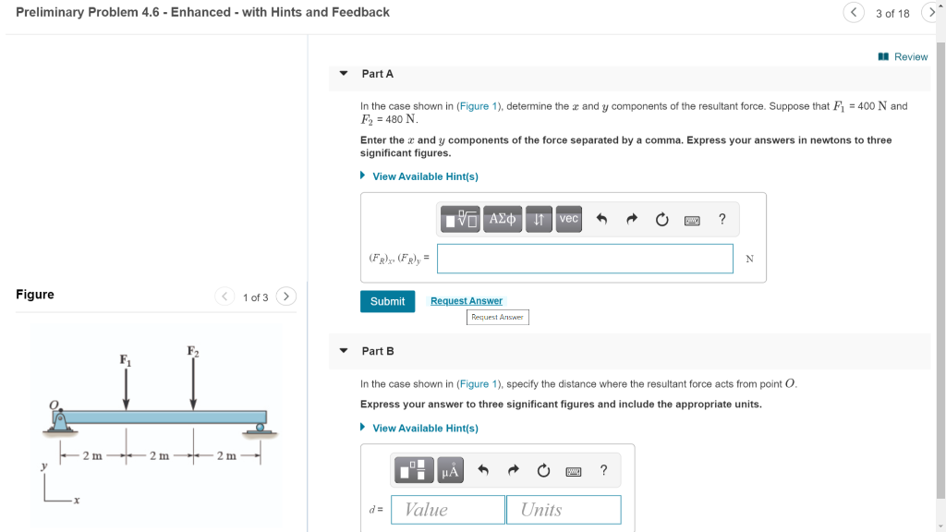This screenshot has width=946, height=532.
Task: Collapse the Part A section
Action: [343, 73]
